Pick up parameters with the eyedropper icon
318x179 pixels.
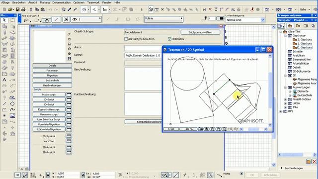pos(70,9)
